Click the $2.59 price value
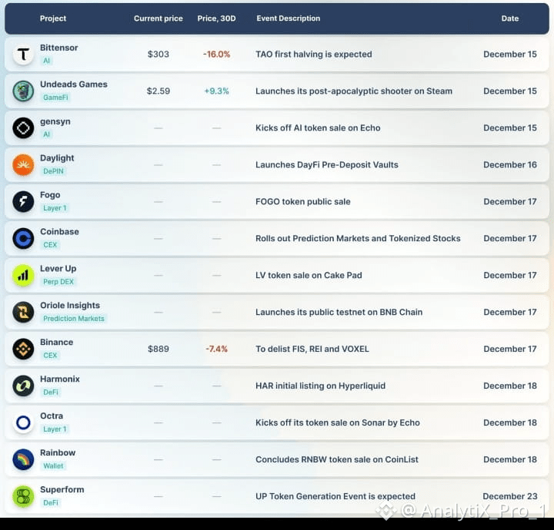 (159, 91)
